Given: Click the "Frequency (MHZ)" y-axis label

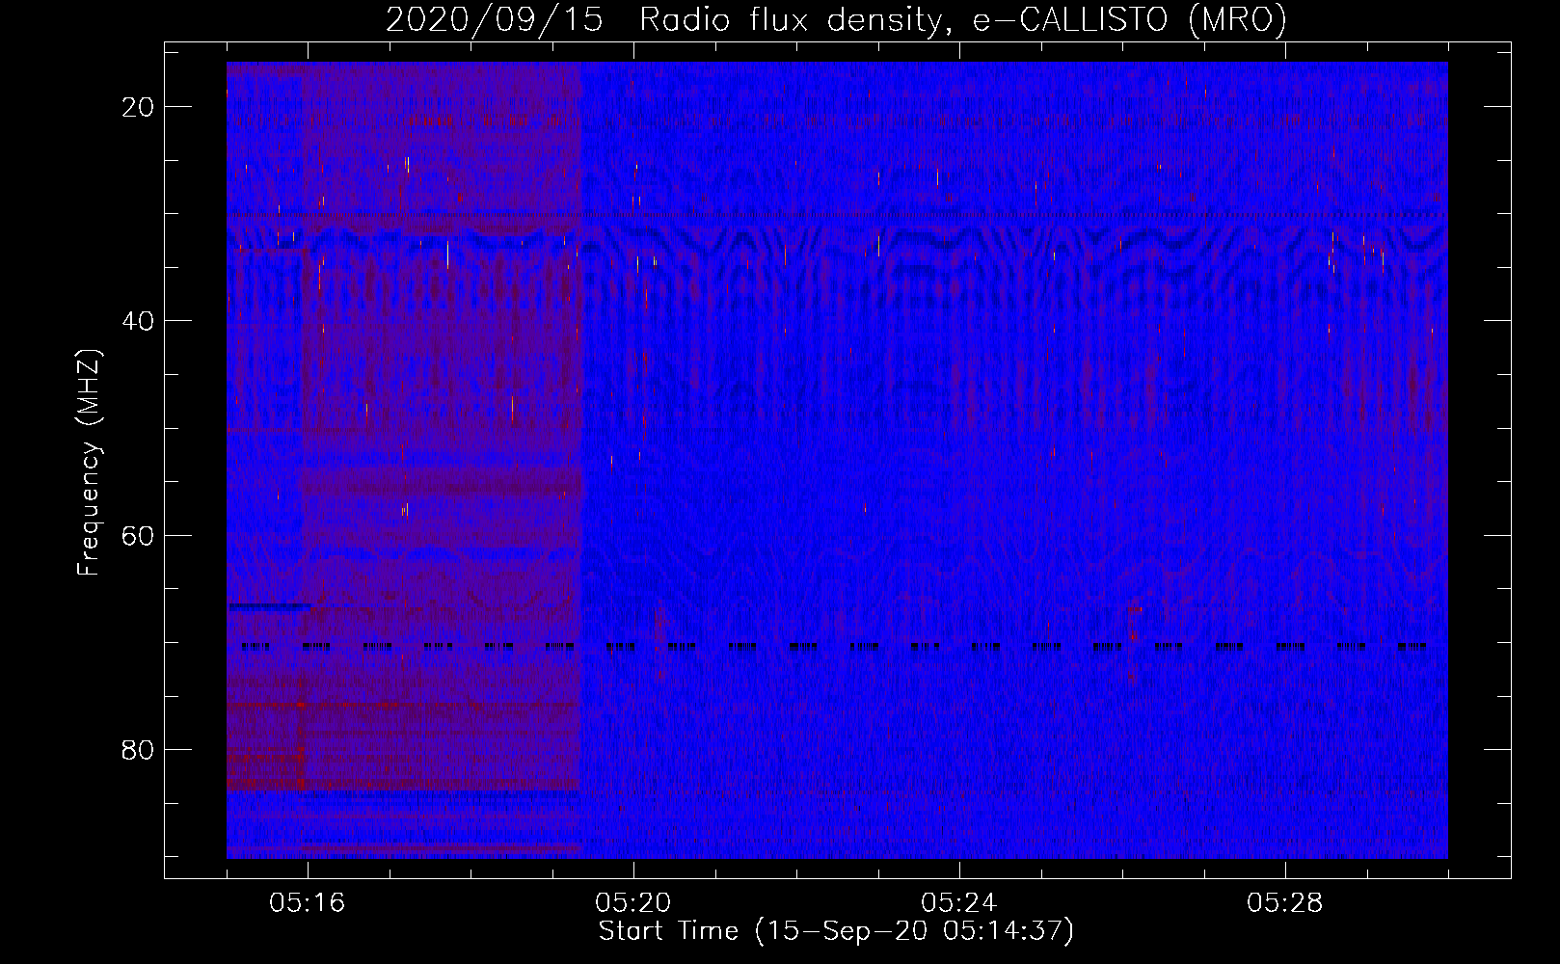Looking at the screenshot, I should pos(89,463).
